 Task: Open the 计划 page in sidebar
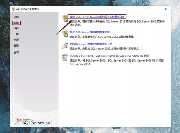point(16,17)
